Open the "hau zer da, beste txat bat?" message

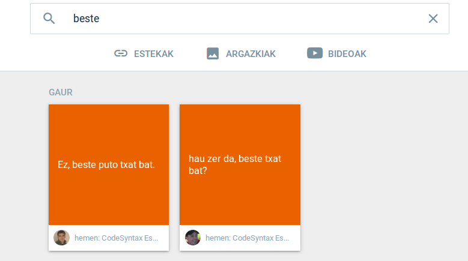[235, 165]
